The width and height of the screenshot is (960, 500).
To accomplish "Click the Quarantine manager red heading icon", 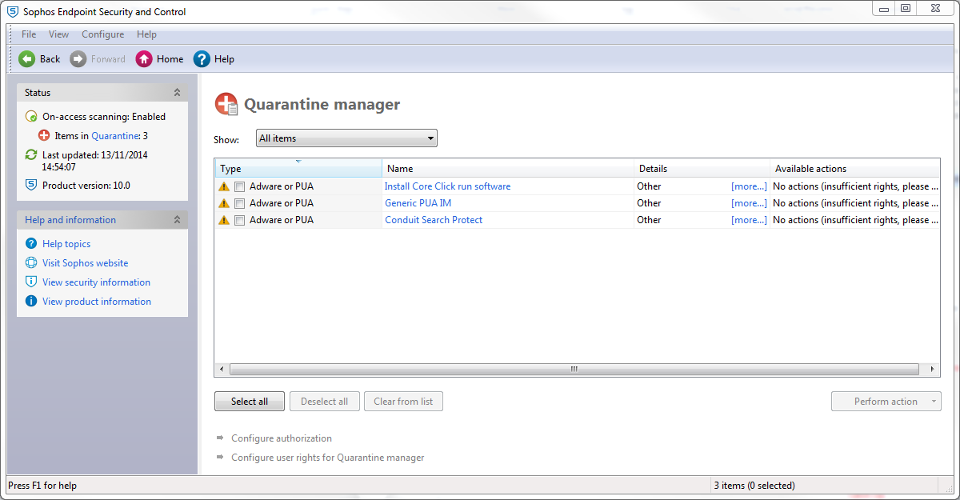I will [226, 104].
